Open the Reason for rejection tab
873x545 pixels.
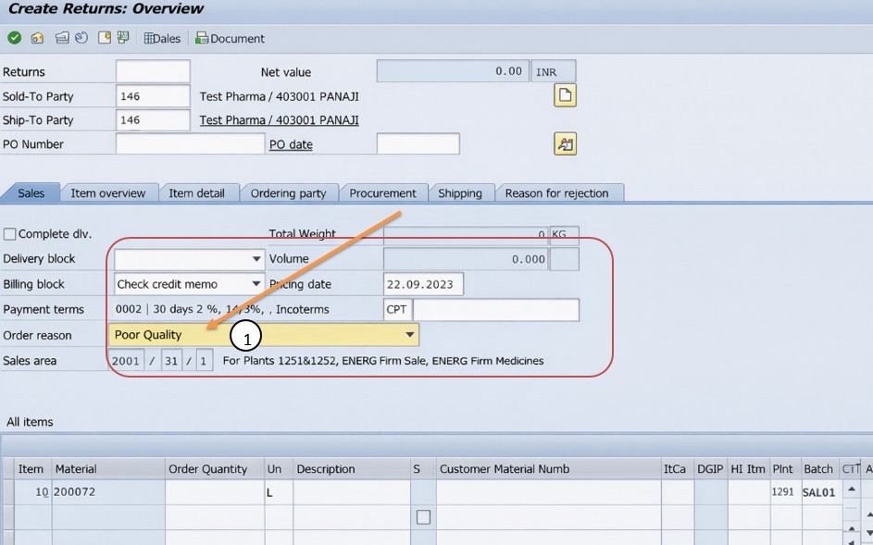[556, 193]
